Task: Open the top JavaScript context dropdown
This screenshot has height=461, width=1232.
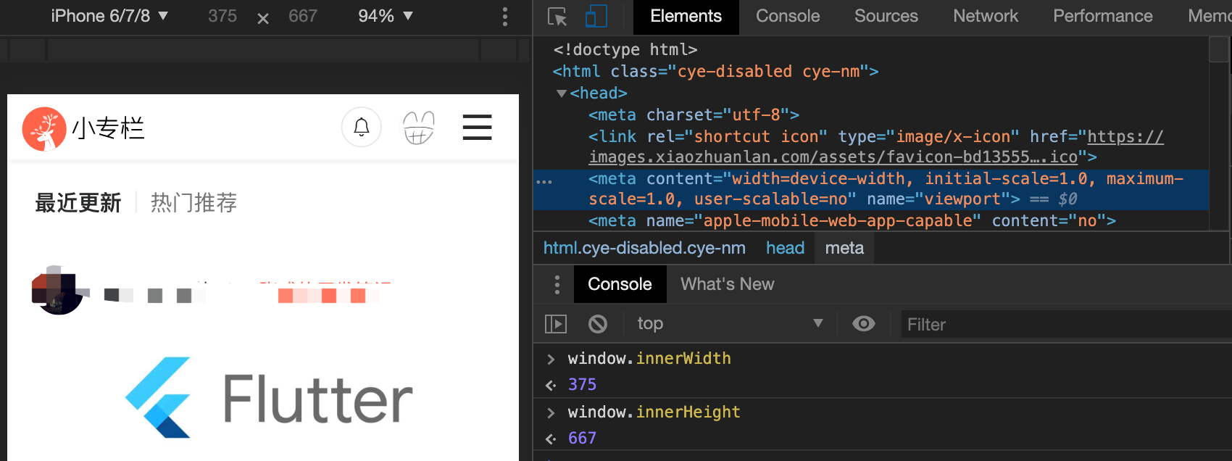Action: click(x=728, y=323)
